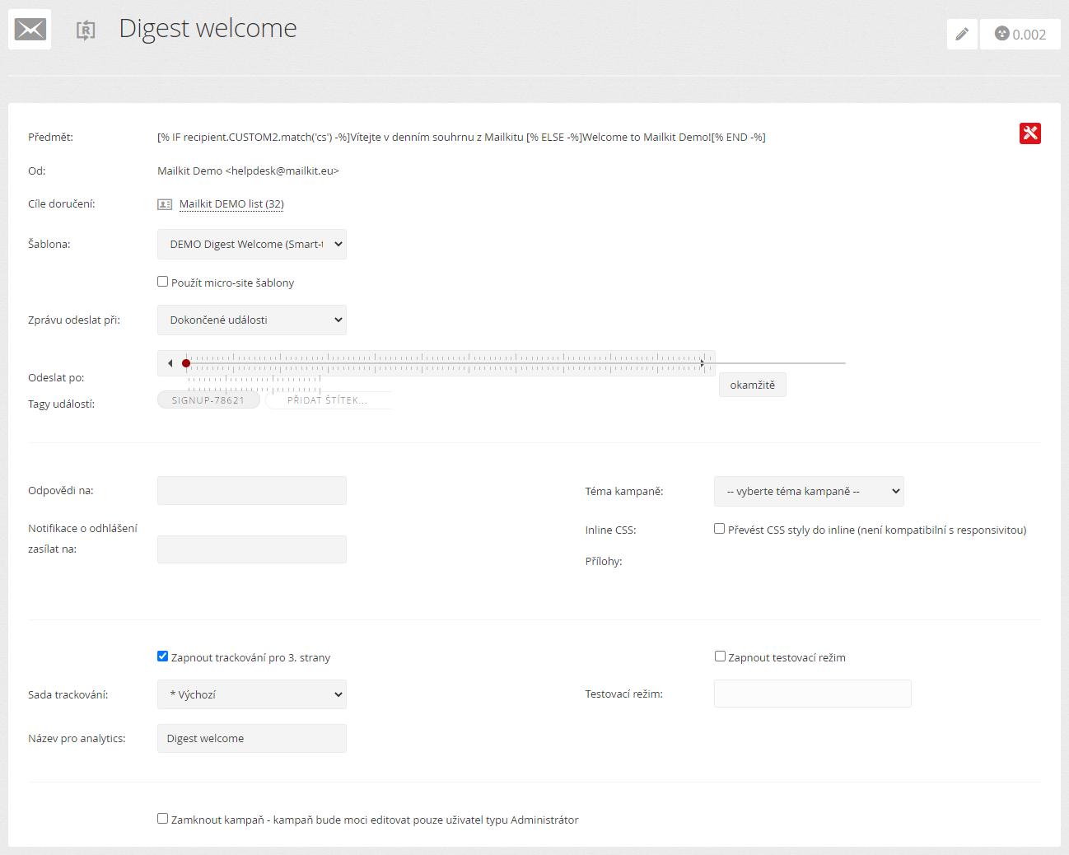Open the Mailkit DEMO list (32) link
The height and width of the screenshot is (855, 1069).
coord(231,204)
